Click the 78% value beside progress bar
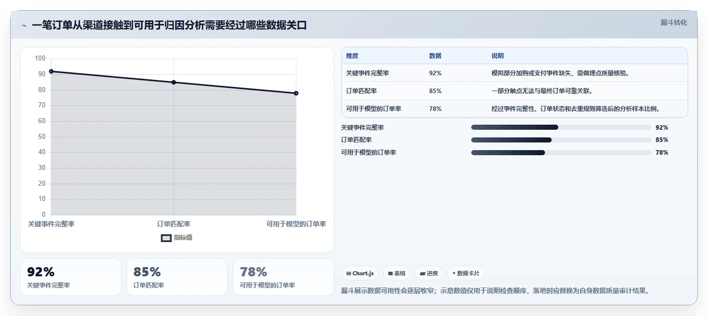708x316 pixels. click(x=662, y=153)
